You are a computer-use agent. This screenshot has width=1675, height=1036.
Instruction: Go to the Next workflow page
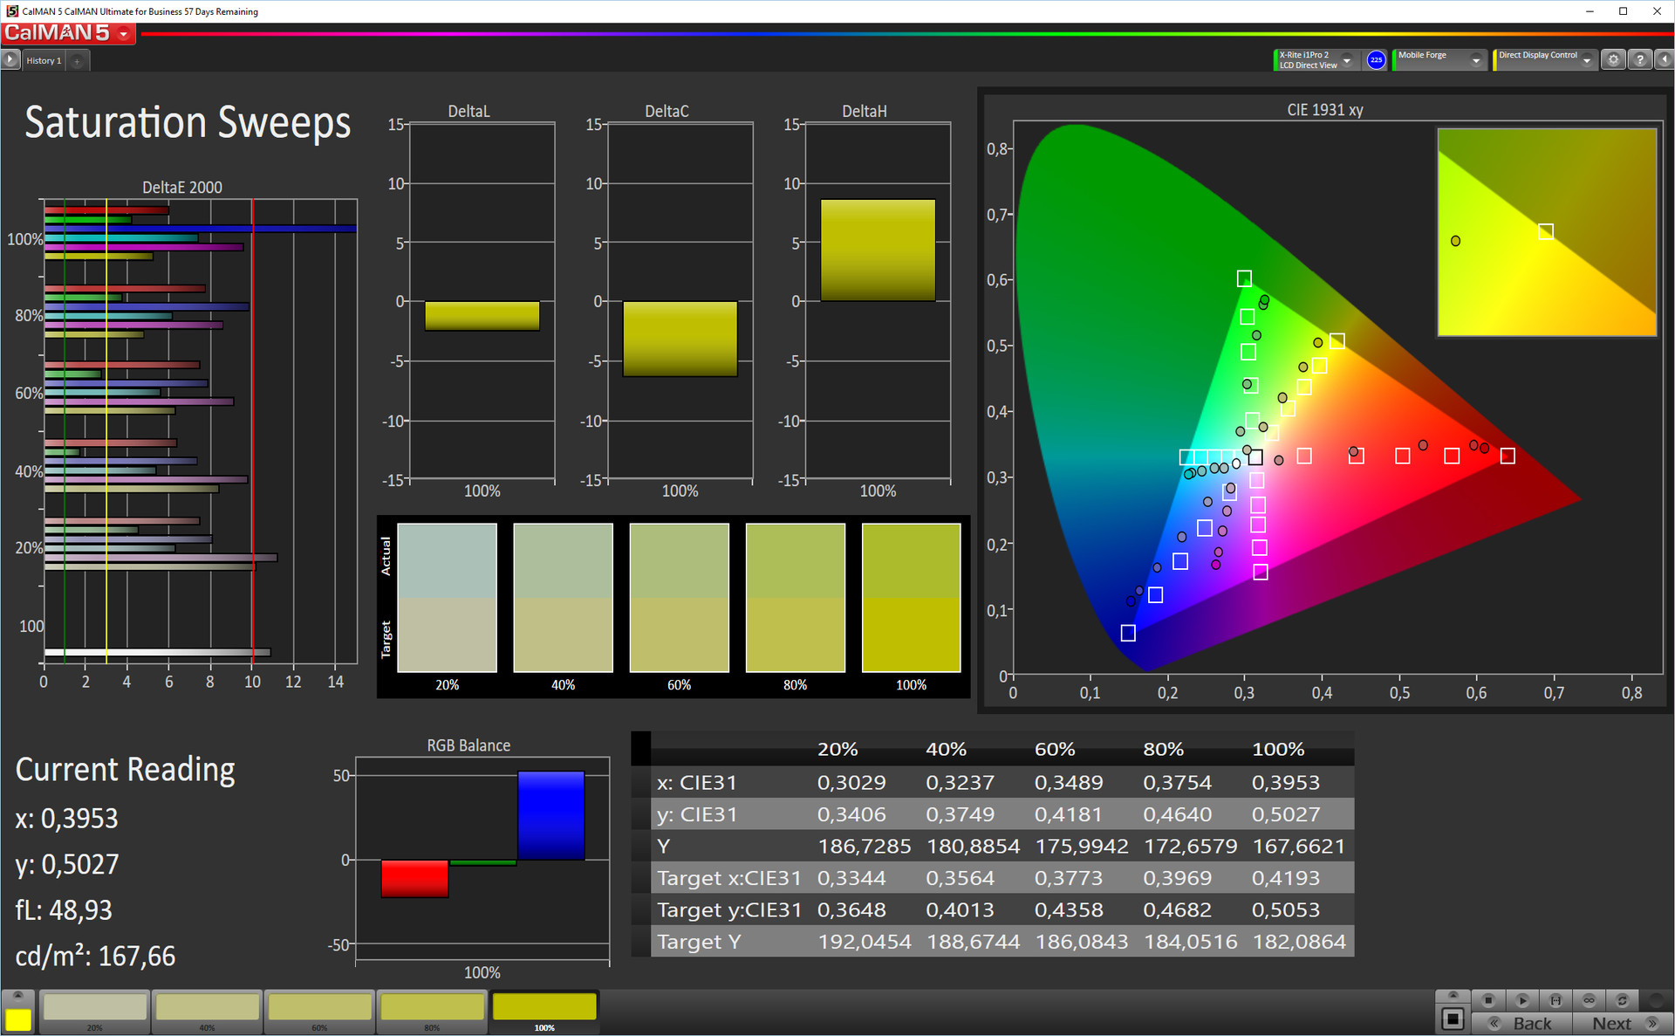click(x=1621, y=1023)
